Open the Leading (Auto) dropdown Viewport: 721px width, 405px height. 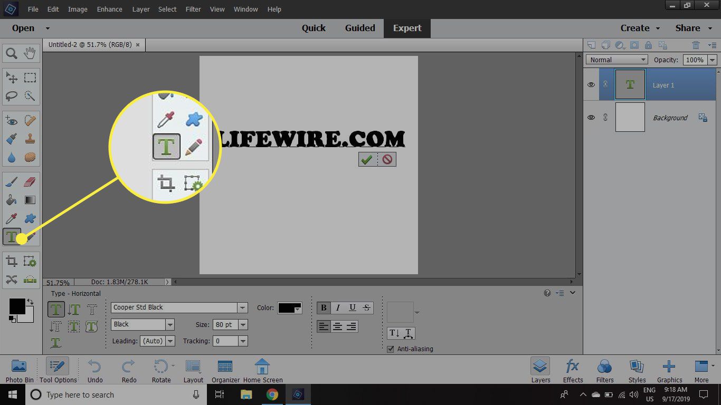(x=170, y=341)
